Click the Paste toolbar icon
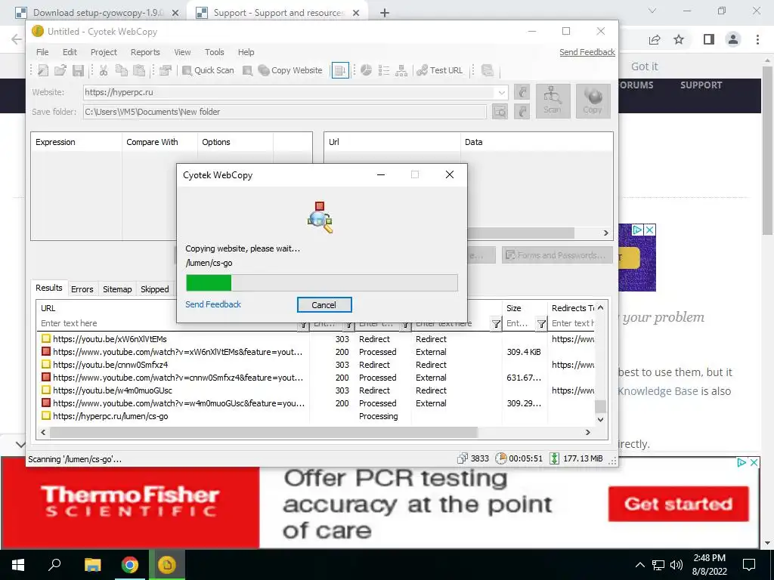 click(139, 70)
